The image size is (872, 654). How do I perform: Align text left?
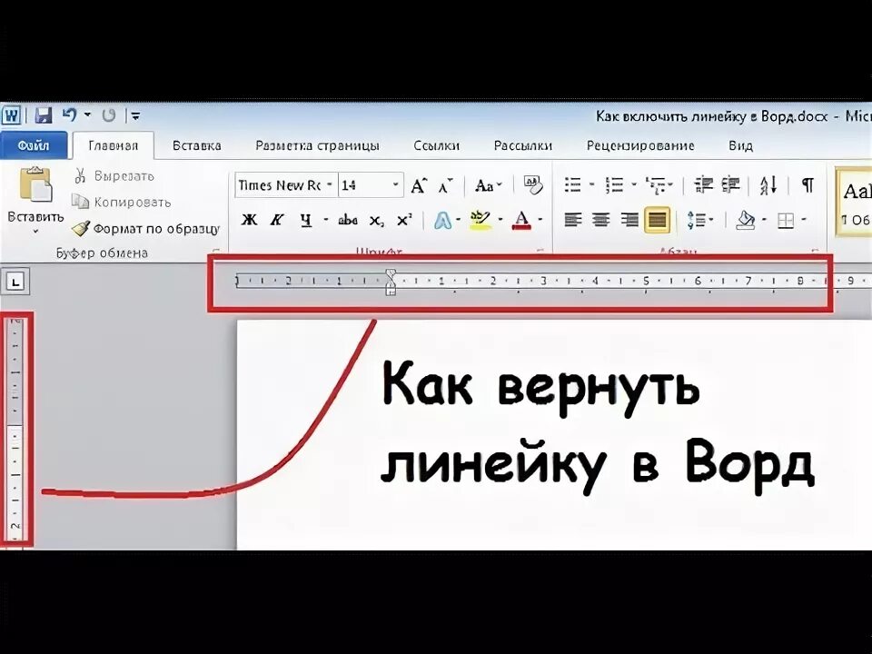tap(573, 220)
